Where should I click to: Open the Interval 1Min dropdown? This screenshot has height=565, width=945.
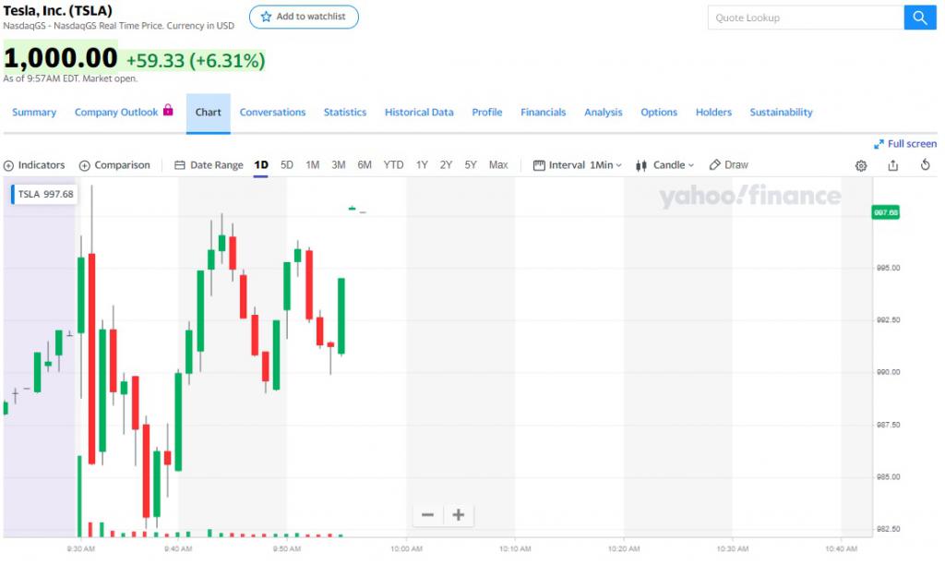[x=578, y=165]
